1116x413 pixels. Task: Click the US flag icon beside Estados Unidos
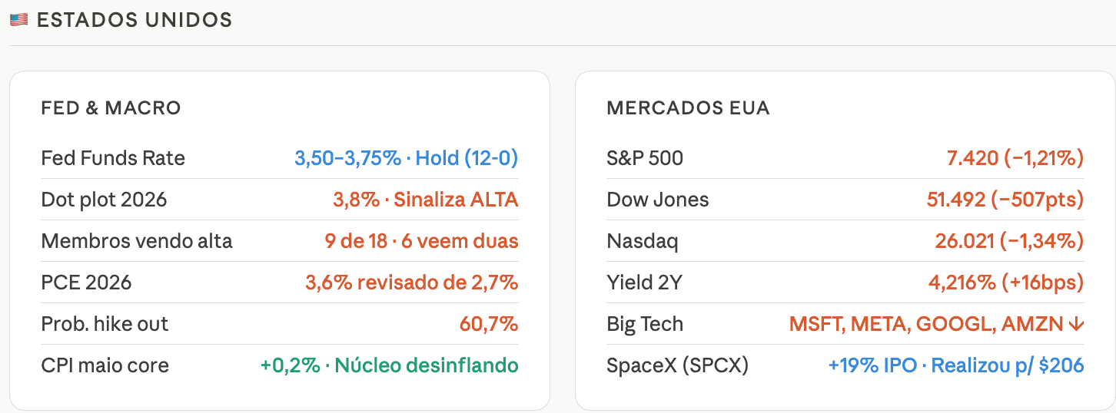pyautogui.click(x=19, y=20)
